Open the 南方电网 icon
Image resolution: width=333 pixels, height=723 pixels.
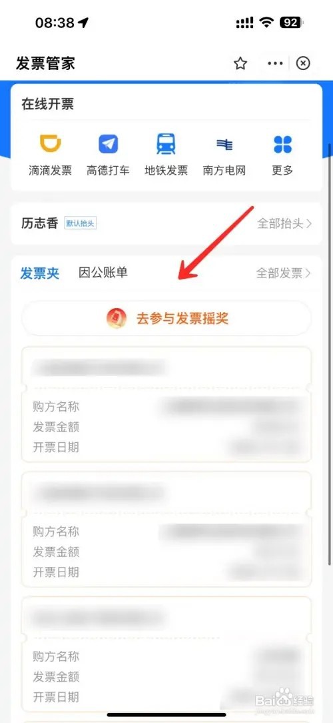(x=224, y=145)
